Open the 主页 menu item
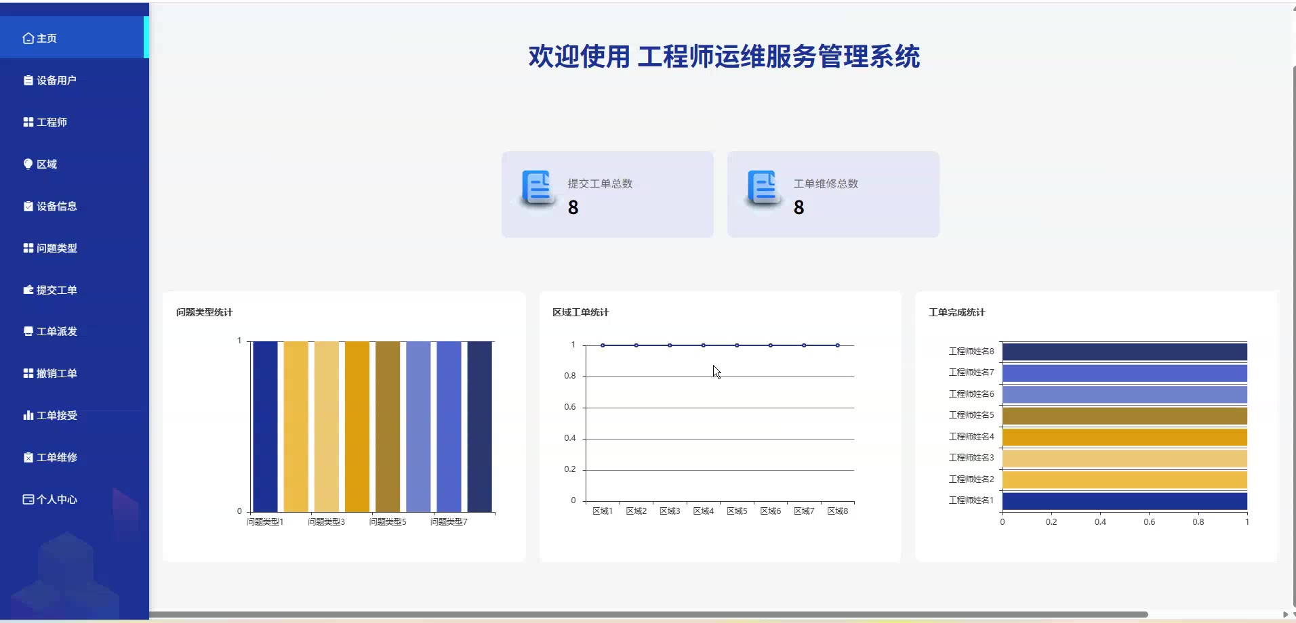Screen dimensions: 1296x623 pos(75,38)
